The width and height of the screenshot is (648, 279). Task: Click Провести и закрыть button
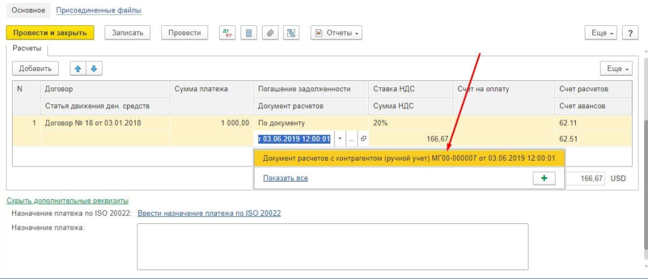pos(50,33)
